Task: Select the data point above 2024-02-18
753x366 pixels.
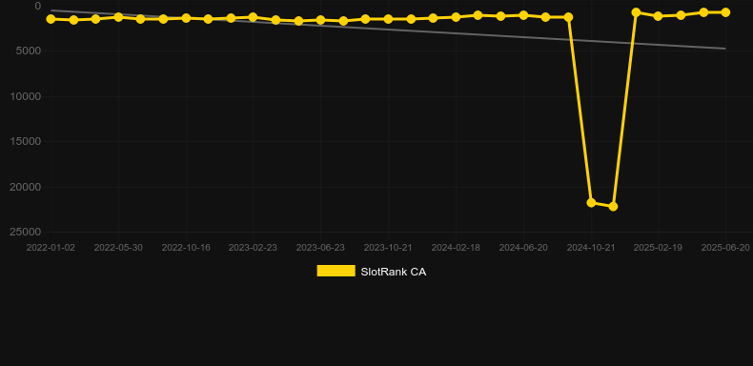Action: coord(456,17)
